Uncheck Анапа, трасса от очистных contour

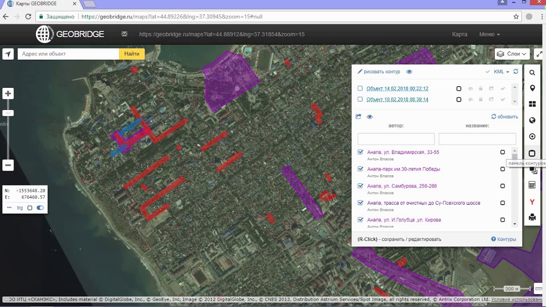[x=360, y=203]
